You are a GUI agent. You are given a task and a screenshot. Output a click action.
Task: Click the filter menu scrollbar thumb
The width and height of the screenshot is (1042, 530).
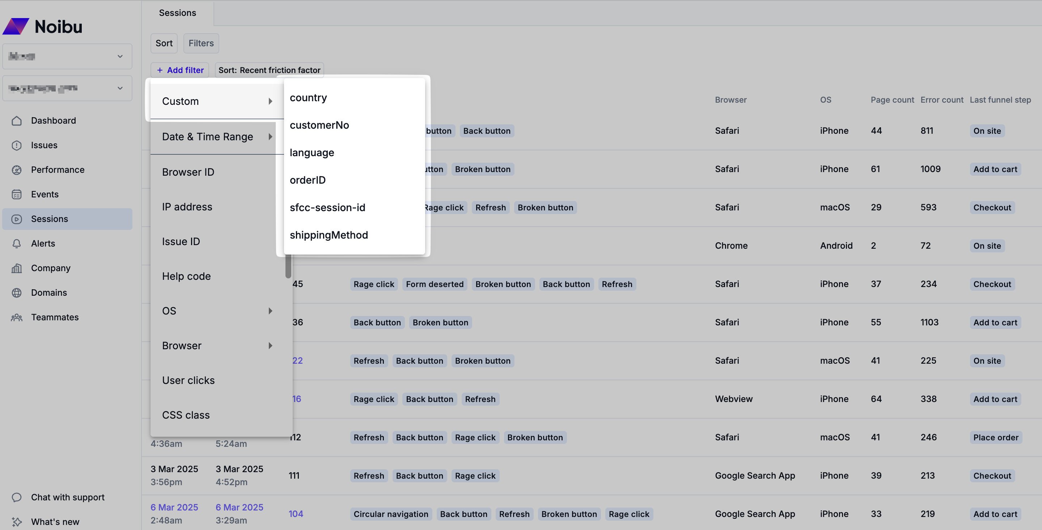[288, 267]
